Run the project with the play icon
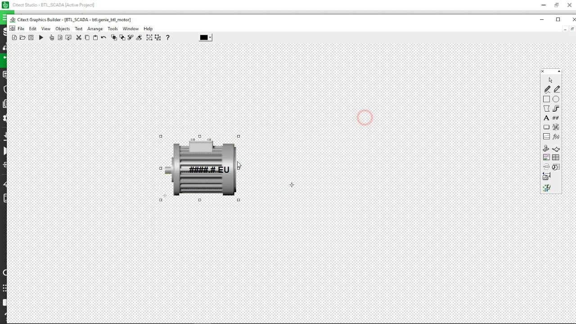The image size is (576, 324). tap(41, 38)
